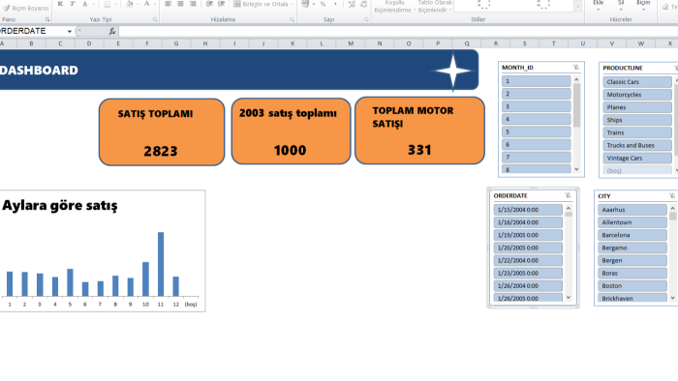
Task: Clear filter on the MONTH_ID slicer
Action: tap(576, 68)
